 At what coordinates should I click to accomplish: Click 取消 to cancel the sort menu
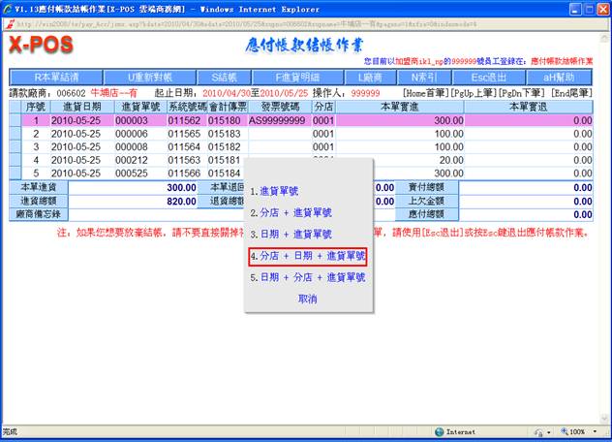click(x=307, y=300)
